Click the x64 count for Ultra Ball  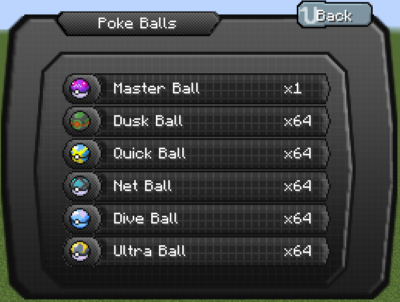point(298,251)
